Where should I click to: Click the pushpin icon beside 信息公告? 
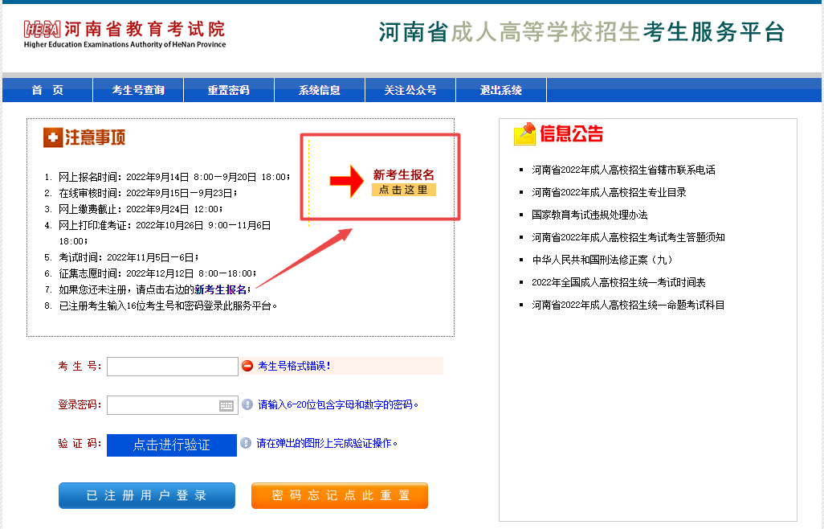tap(524, 133)
